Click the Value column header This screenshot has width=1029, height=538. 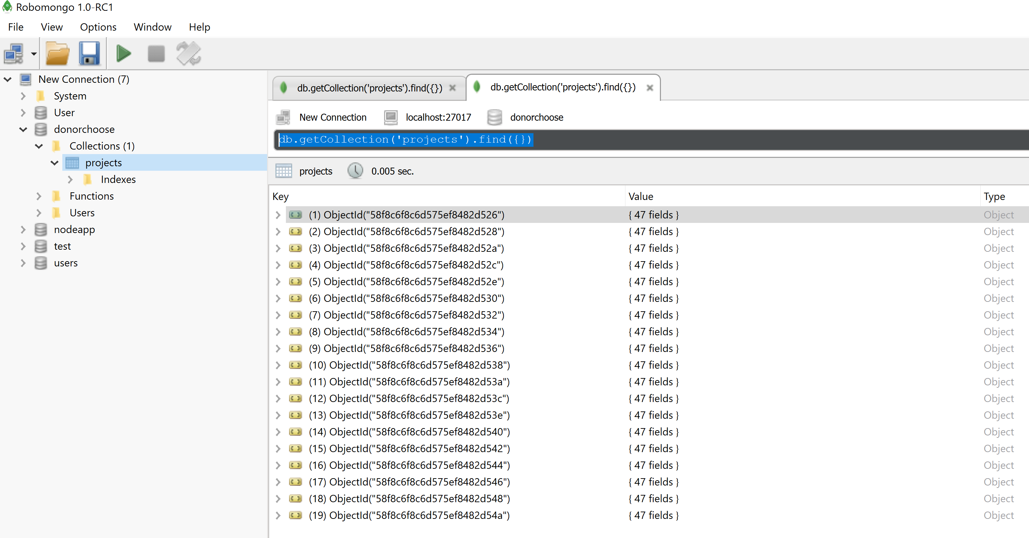(x=640, y=196)
